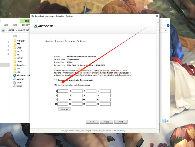Image resolution: width=195 pixels, height=147 pixels.
Task: Open the Privacy Policy link
Action: (119, 131)
